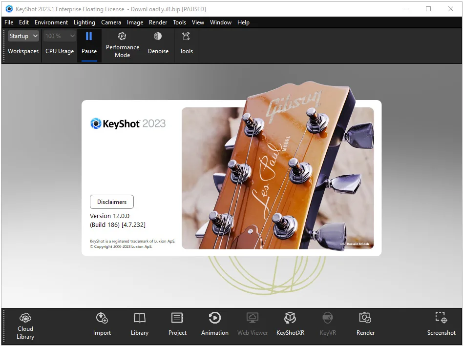Click the Disclaimers button
This screenshot has height=346, width=463.
pos(112,202)
